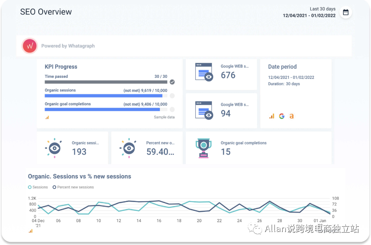
Task: Click the grey status circle for Organic goal completions
Action: pos(172,109)
